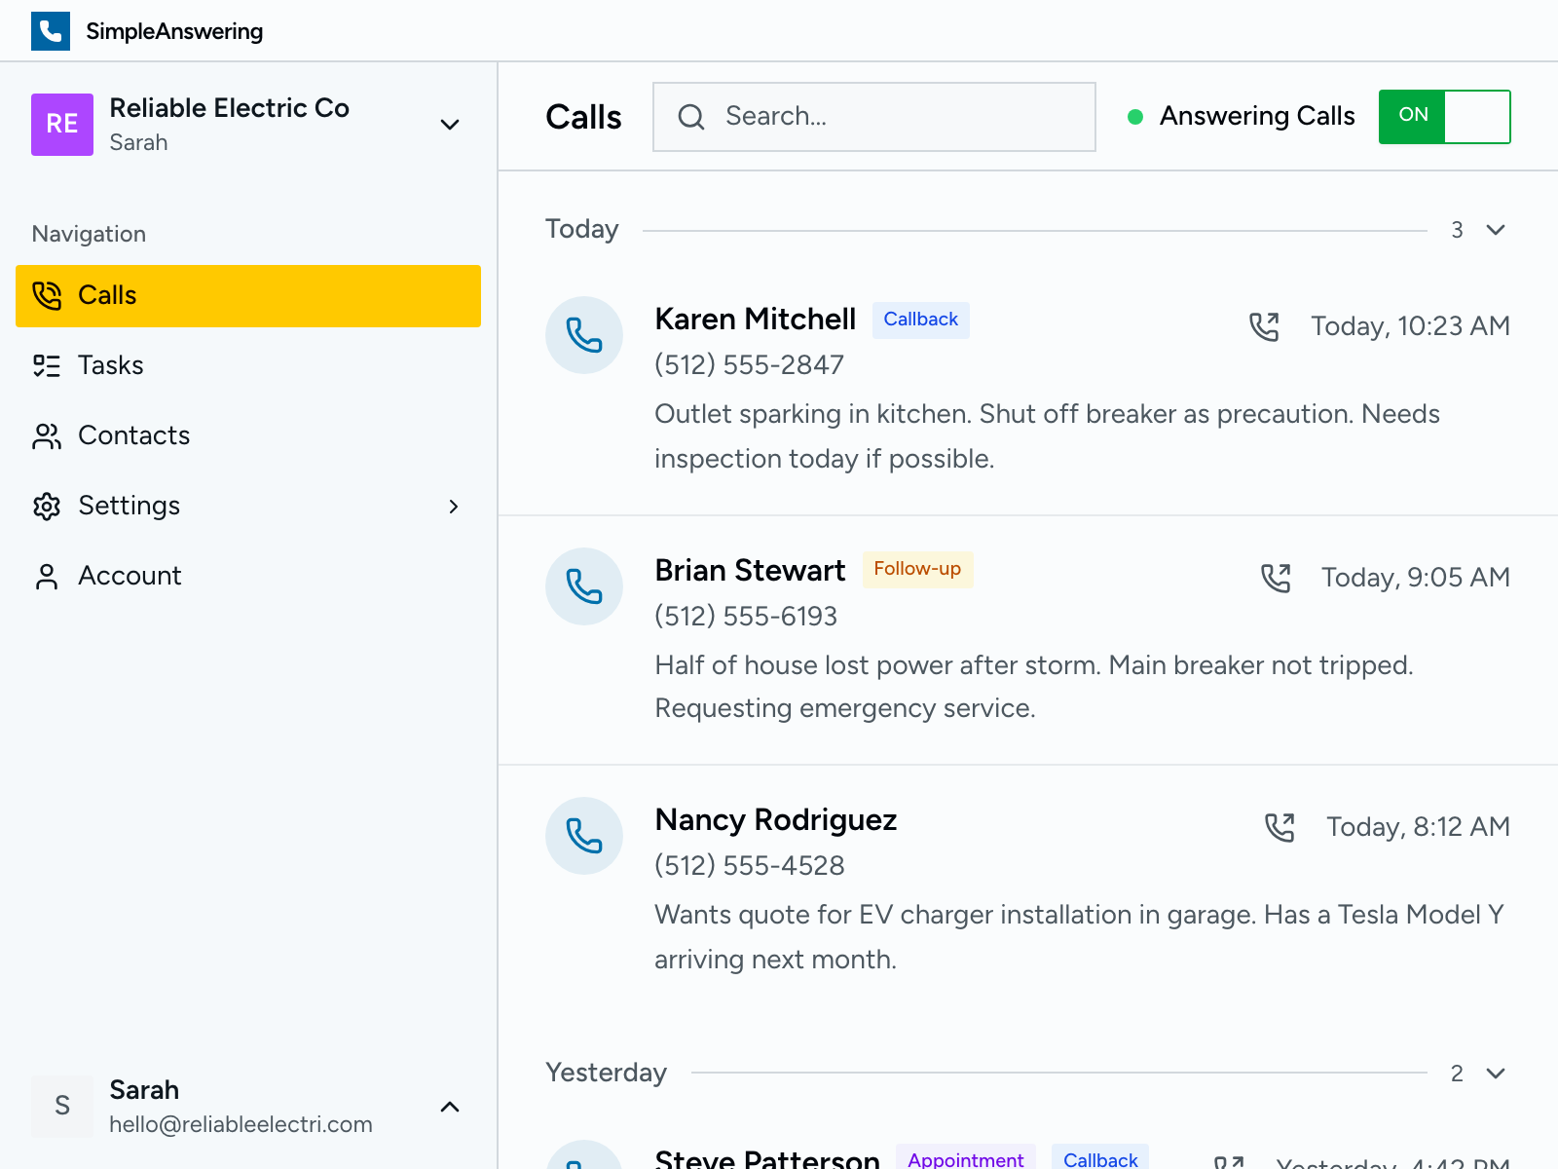The width and height of the screenshot is (1558, 1169).
Task: Click the outgoing call icon on Karen Mitchell's entry
Action: (1267, 326)
